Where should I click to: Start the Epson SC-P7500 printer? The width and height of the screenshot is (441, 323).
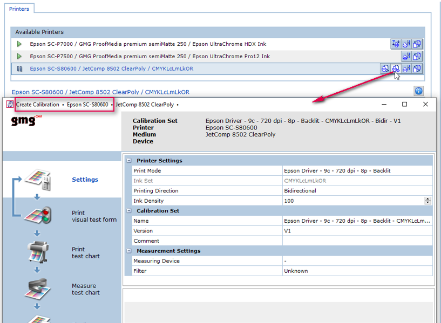coord(19,56)
